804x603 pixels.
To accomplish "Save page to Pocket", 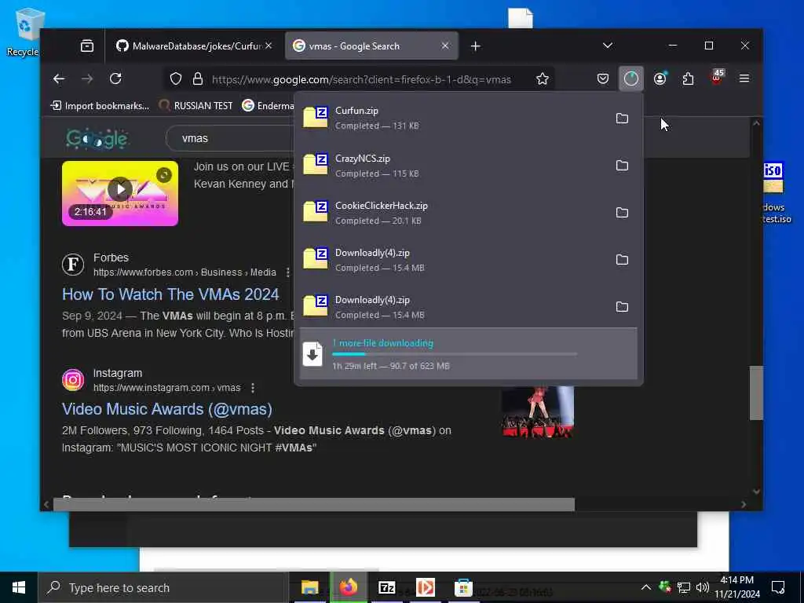I will click(x=603, y=79).
